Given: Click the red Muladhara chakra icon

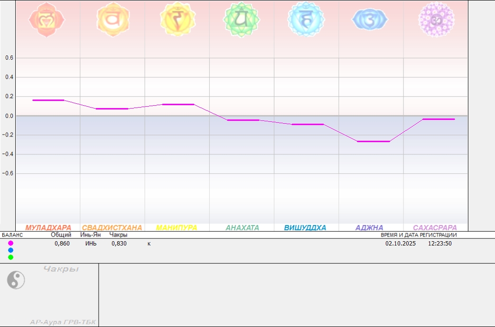Looking at the screenshot, I should pos(47,19).
